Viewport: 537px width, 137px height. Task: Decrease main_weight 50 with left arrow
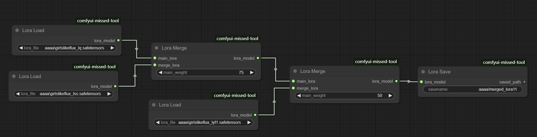[299, 95]
